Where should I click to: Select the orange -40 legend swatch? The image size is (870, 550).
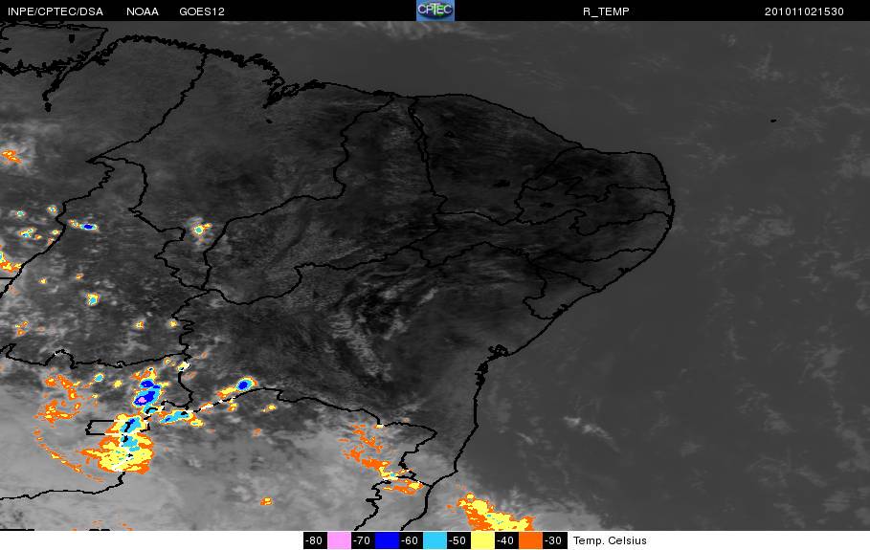(x=530, y=540)
